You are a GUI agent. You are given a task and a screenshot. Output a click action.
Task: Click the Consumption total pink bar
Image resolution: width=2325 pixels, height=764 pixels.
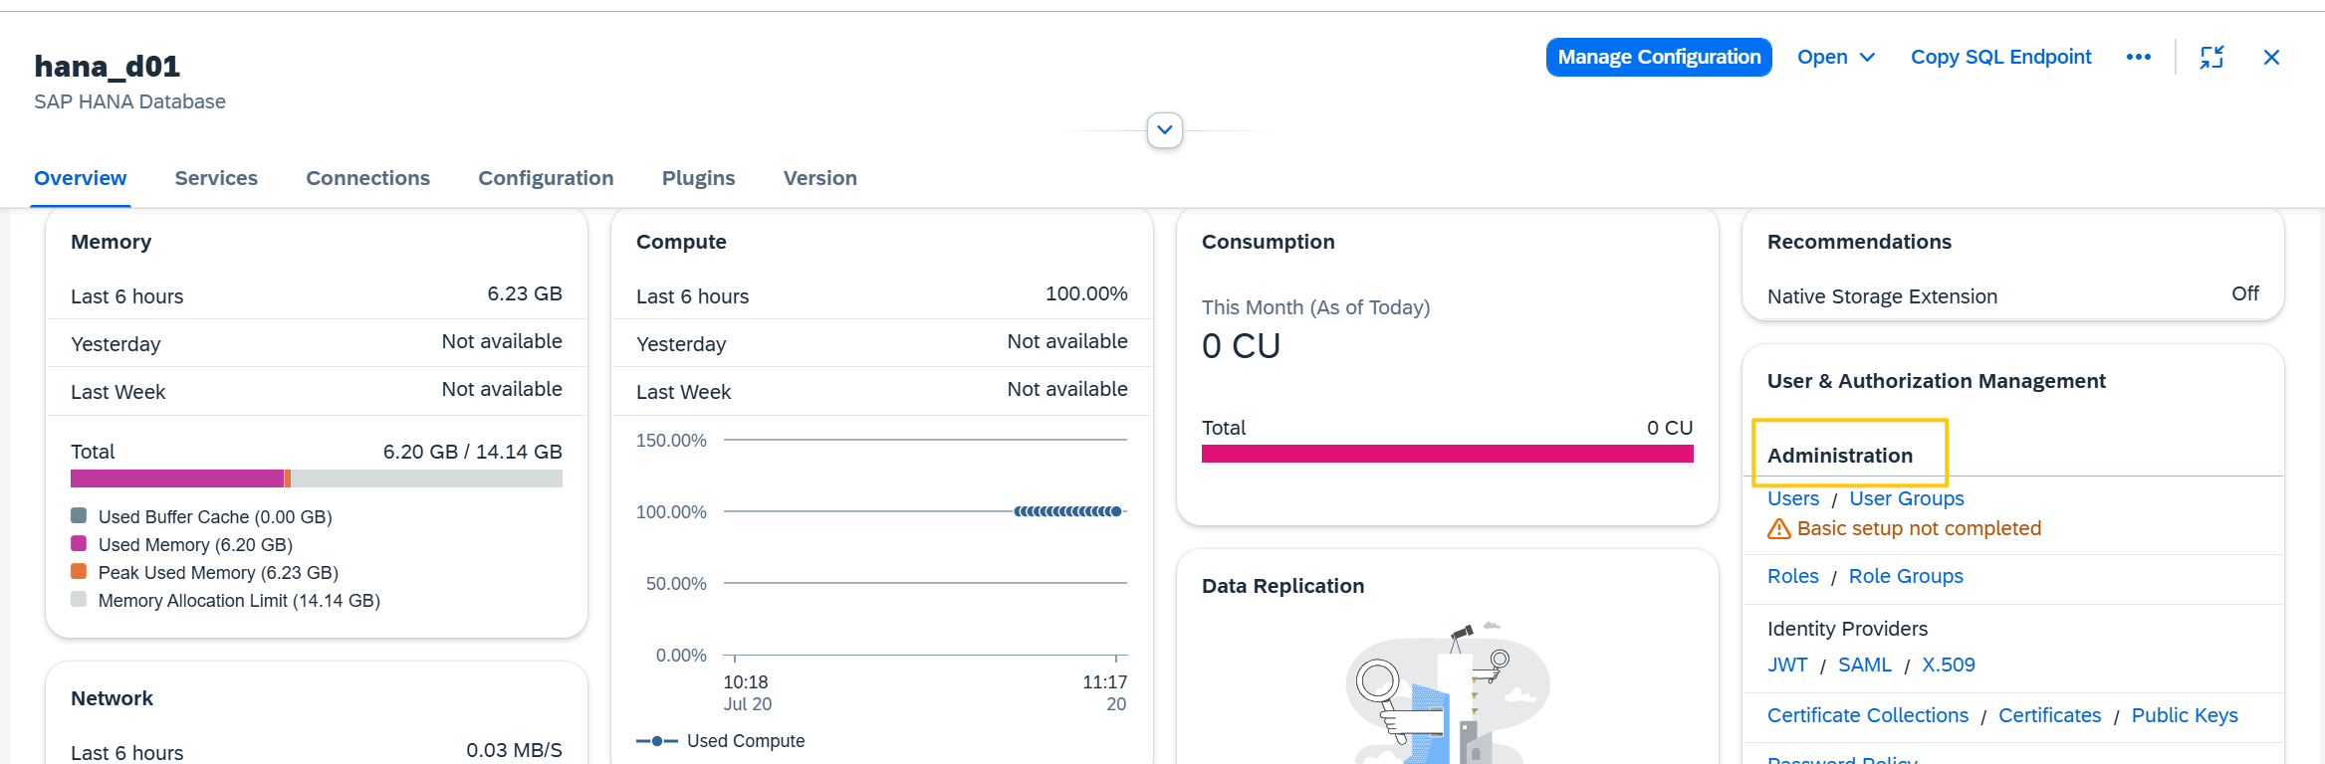click(1447, 454)
